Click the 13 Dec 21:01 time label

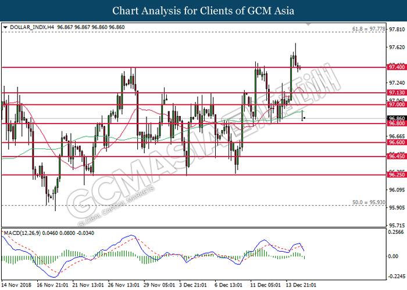point(301,285)
